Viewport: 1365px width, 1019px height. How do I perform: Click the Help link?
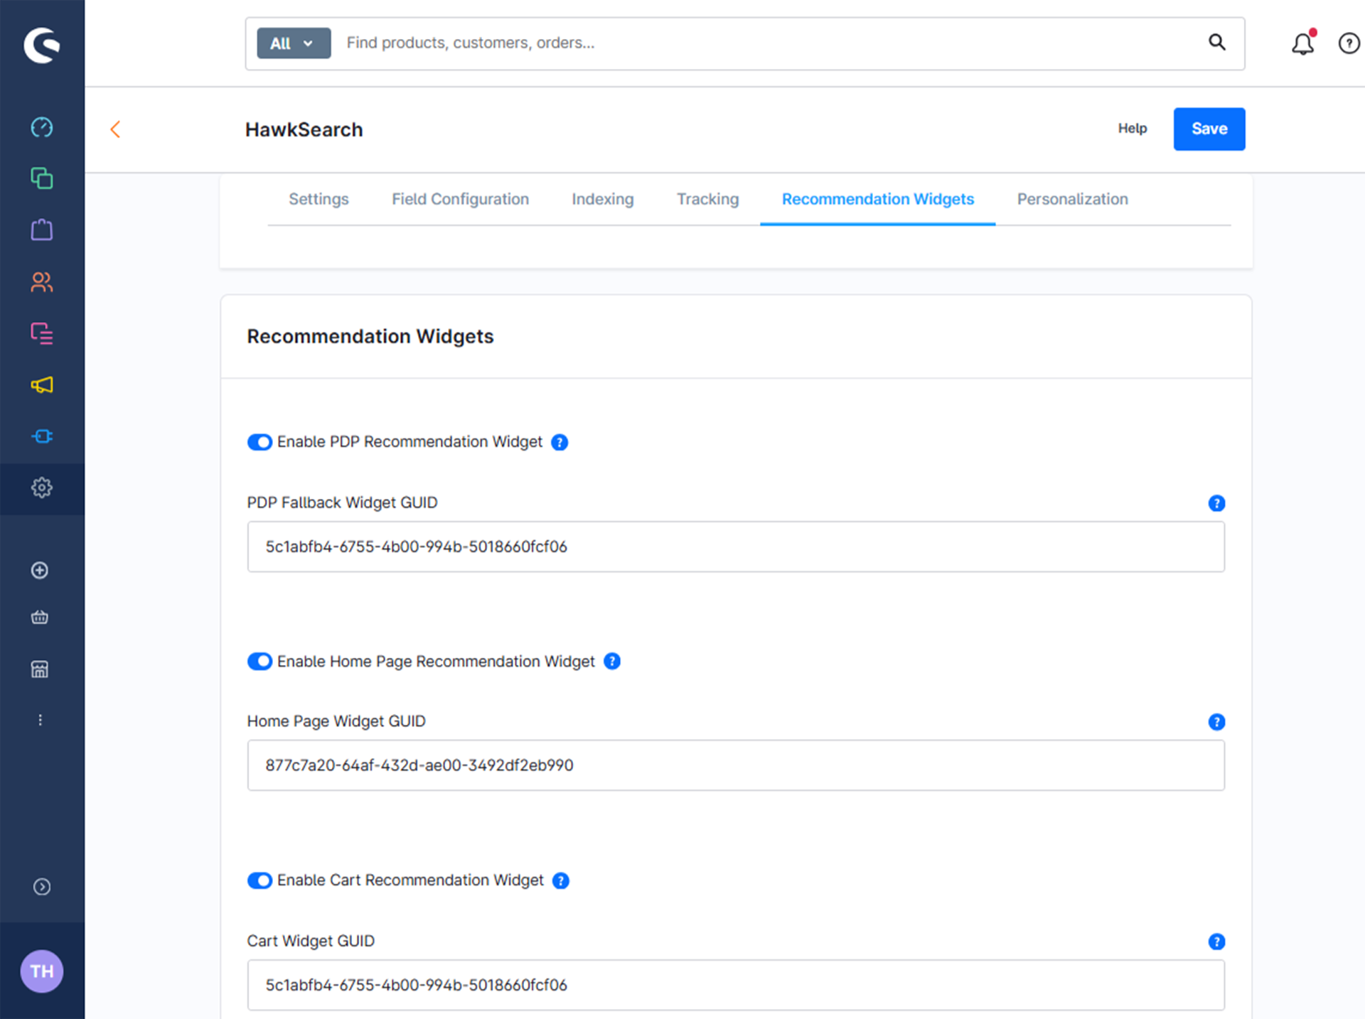click(1133, 129)
